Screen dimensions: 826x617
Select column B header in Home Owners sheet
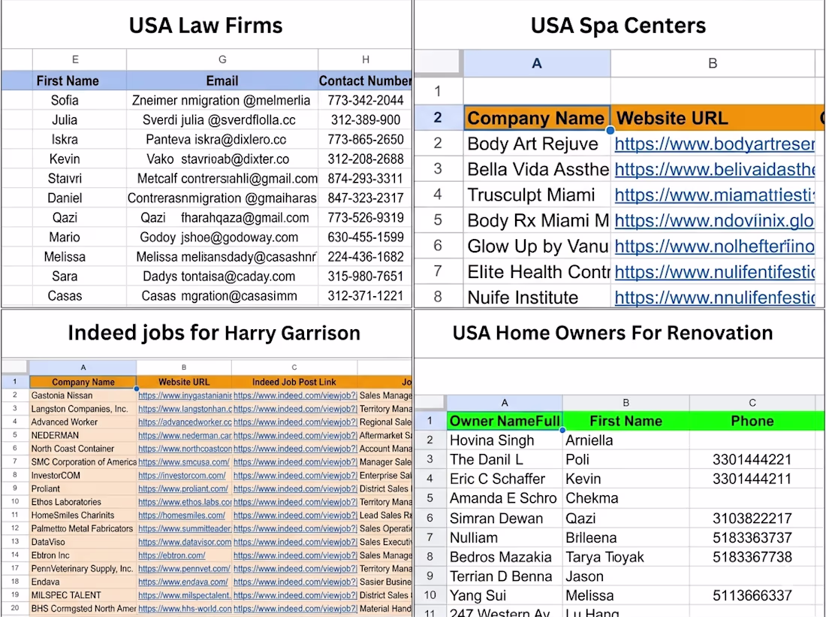(x=626, y=403)
